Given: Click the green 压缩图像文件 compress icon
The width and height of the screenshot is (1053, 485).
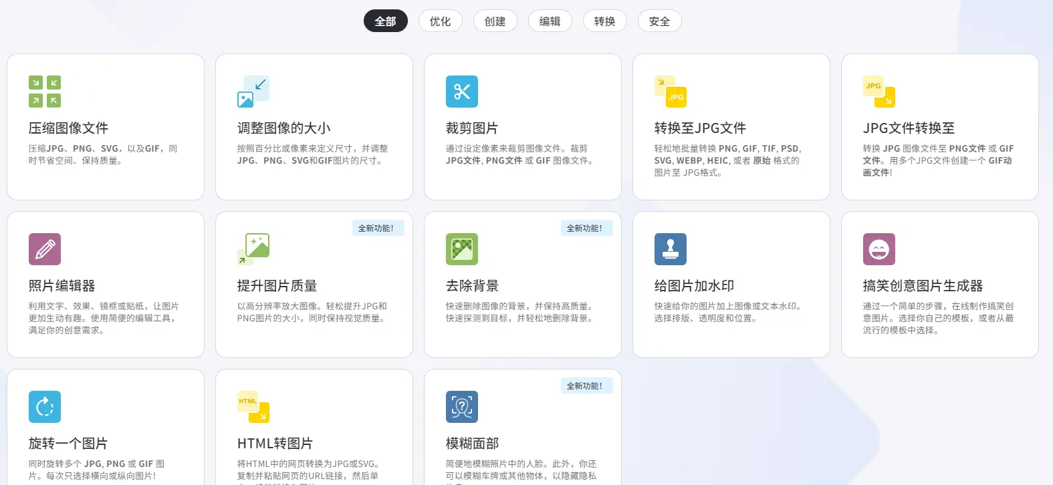Looking at the screenshot, I should (45, 92).
